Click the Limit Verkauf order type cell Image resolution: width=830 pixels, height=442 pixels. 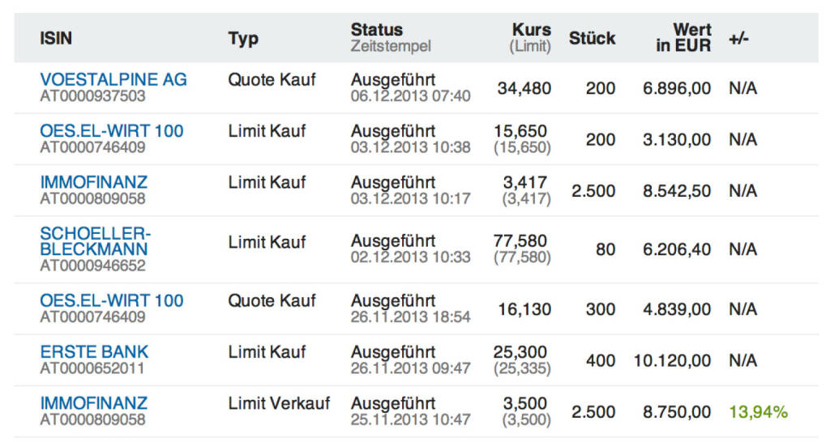pos(279,403)
